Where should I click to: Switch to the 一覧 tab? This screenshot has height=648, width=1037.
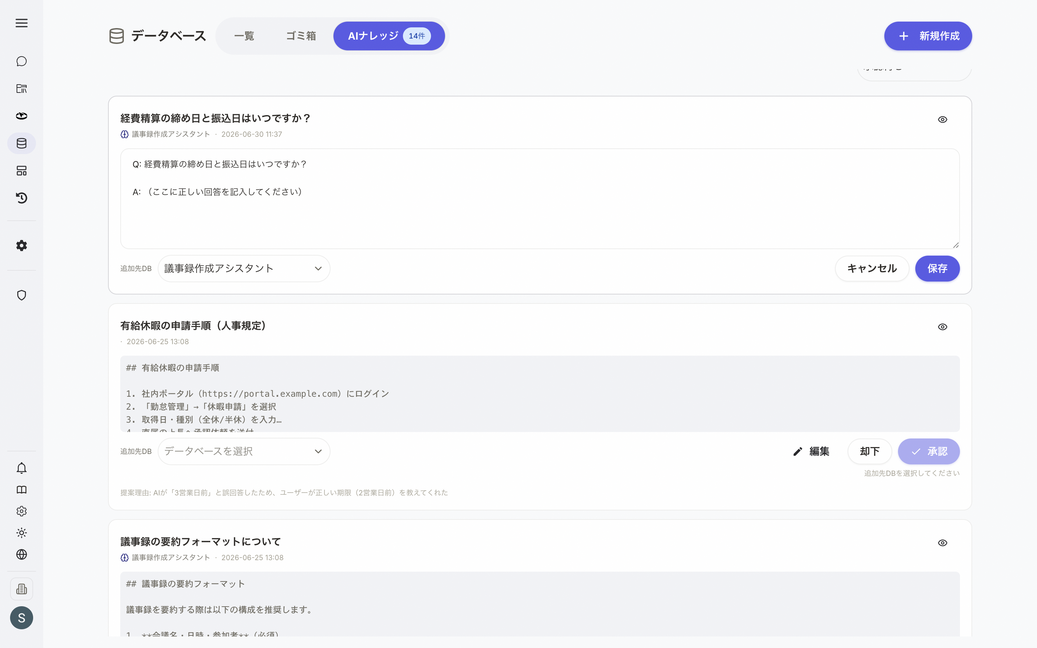click(244, 36)
